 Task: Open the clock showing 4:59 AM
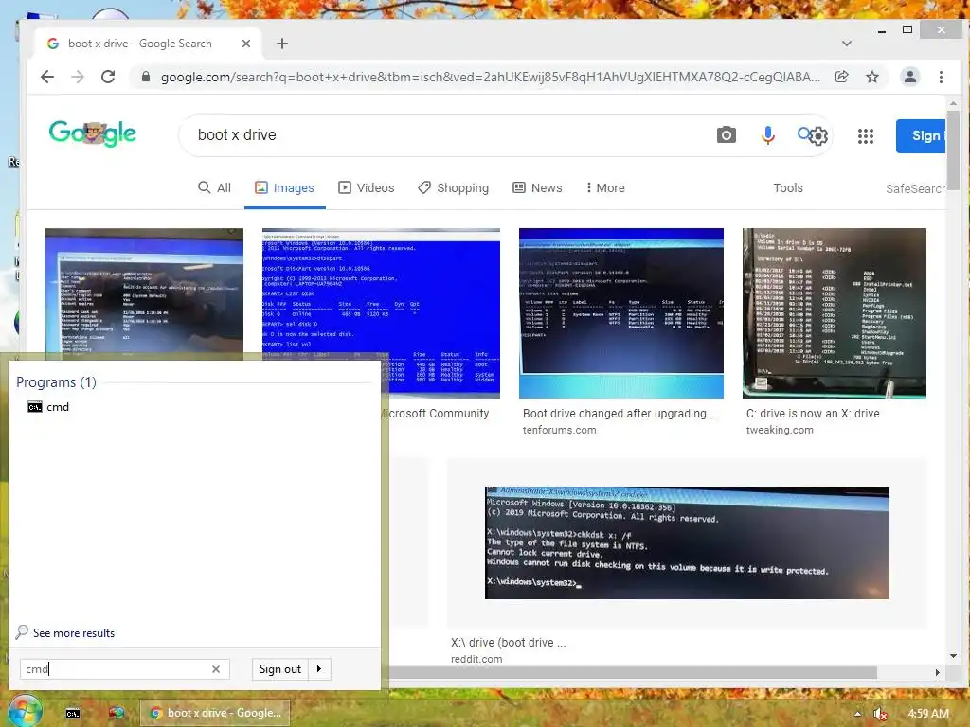928,714
